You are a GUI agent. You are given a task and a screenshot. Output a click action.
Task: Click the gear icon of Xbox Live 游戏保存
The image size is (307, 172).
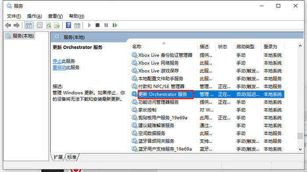point(134,71)
